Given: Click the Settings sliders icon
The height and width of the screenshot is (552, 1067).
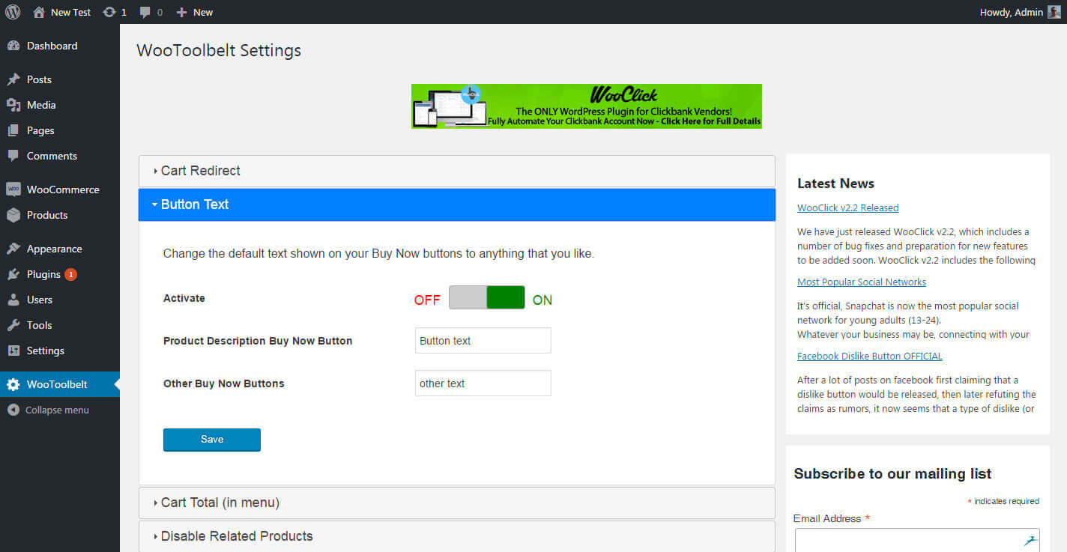Looking at the screenshot, I should coord(13,351).
